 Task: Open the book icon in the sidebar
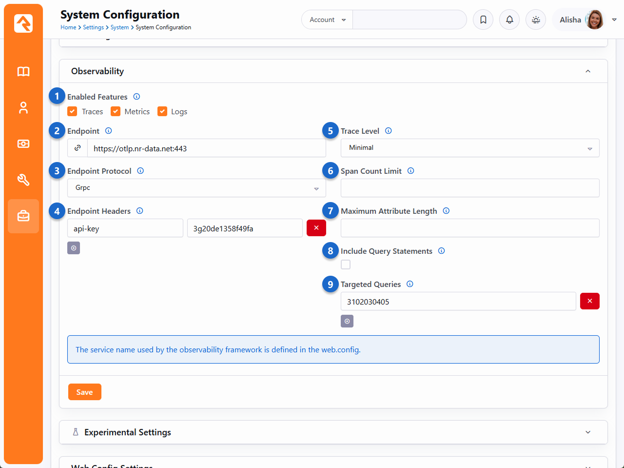pyautogui.click(x=23, y=72)
